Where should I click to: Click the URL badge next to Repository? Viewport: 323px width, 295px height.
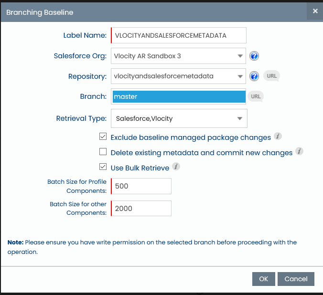[x=271, y=76]
